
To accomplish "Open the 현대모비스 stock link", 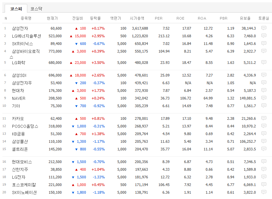I will [22, 162].
